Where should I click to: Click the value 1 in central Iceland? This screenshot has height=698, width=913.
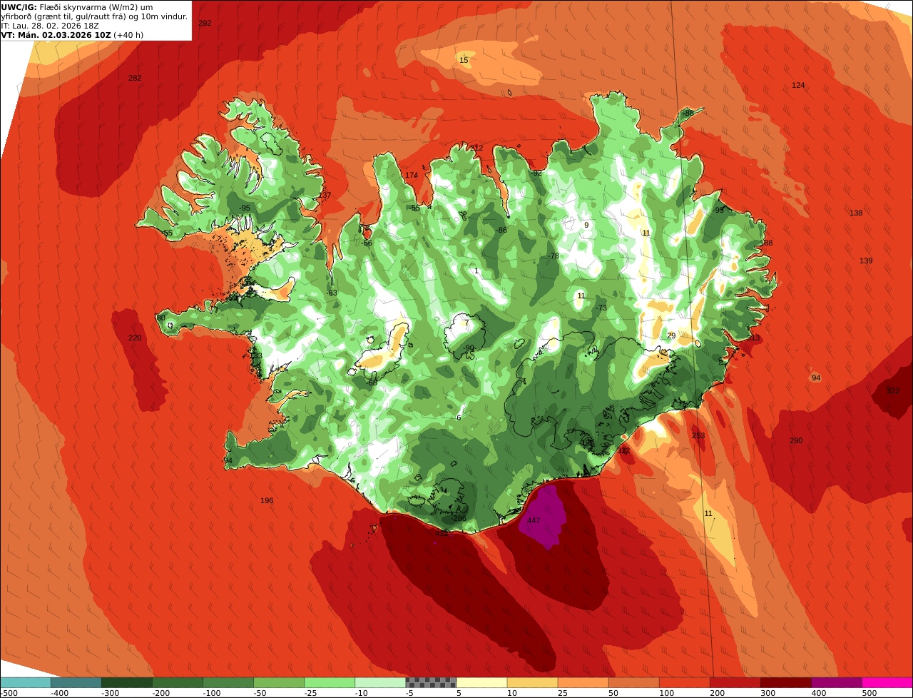(476, 271)
